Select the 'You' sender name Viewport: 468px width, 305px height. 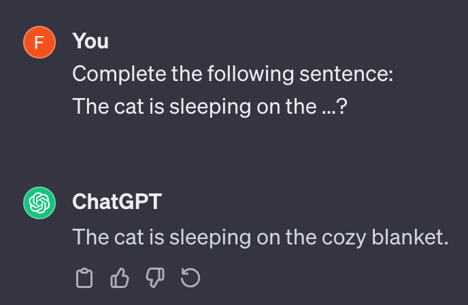[90, 41]
